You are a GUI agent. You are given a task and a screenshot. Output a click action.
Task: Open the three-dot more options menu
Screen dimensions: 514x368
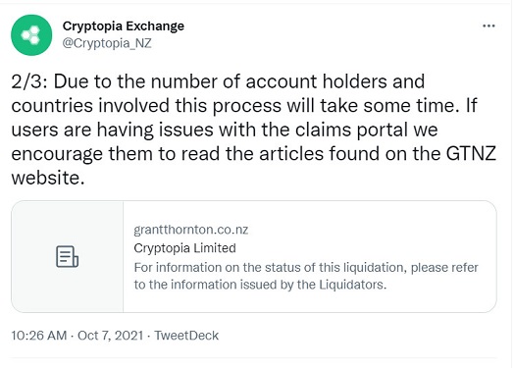[488, 26]
